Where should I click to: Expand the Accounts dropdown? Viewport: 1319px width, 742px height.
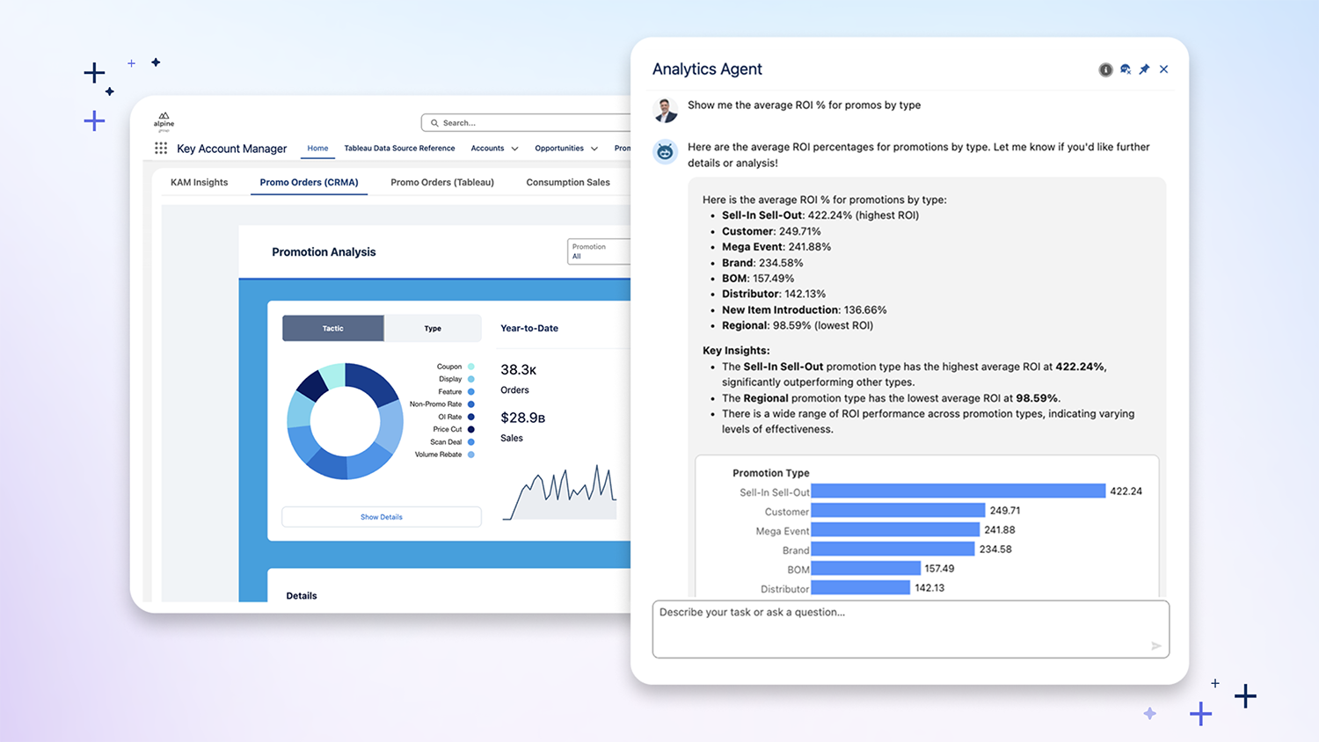[493, 148]
